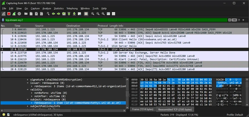Open capture options gear icon
Screen dimensions: 249x117
click(x=19, y=14)
